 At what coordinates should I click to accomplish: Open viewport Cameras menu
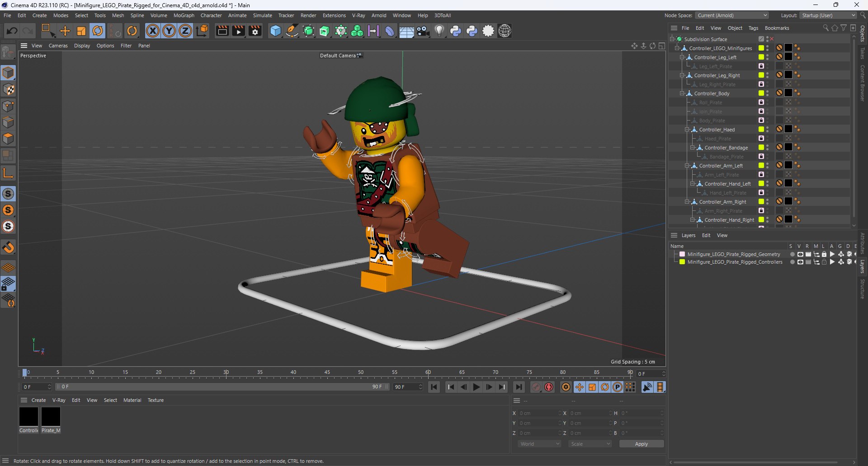point(58,46)
